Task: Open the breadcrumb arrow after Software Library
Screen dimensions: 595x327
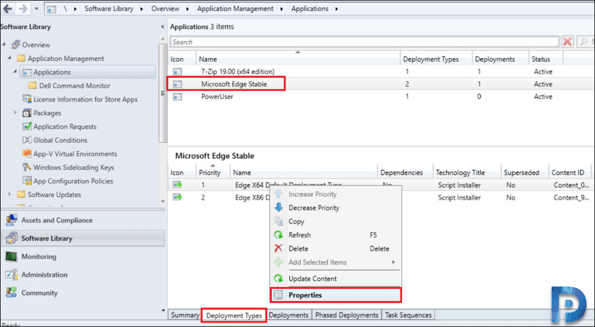Action: (x=141, y=9)
